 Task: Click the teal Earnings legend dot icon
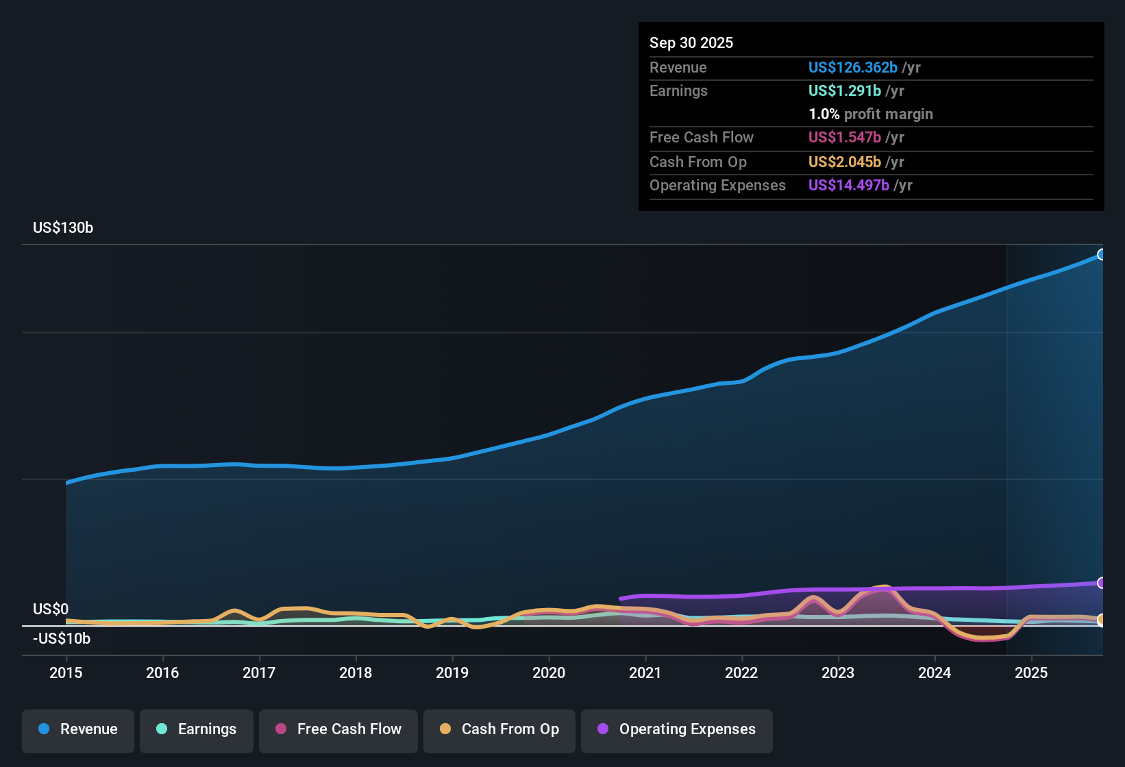tap(162, 729)
